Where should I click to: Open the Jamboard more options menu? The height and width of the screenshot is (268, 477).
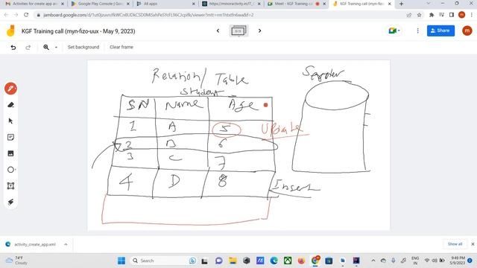pos(417,31)
